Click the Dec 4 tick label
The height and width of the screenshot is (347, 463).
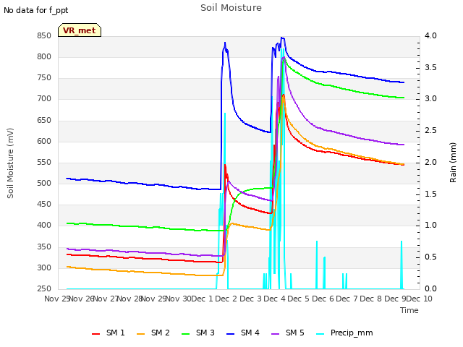275,299
